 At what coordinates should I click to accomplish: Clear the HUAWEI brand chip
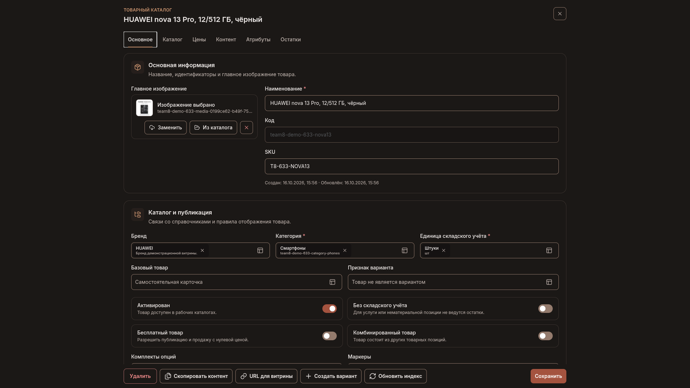(202, 251)
